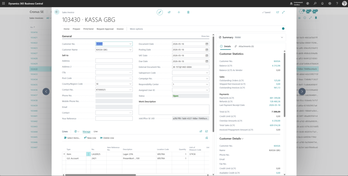Expand page with diagonal arrows icon

click(283, 12)
